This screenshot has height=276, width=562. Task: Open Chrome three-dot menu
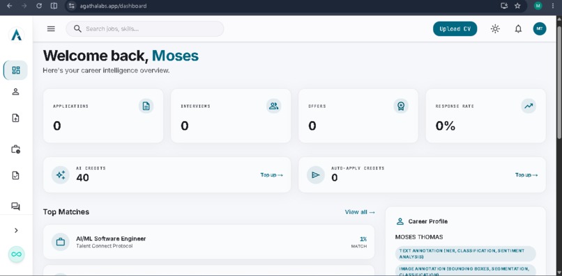[552, 6]
